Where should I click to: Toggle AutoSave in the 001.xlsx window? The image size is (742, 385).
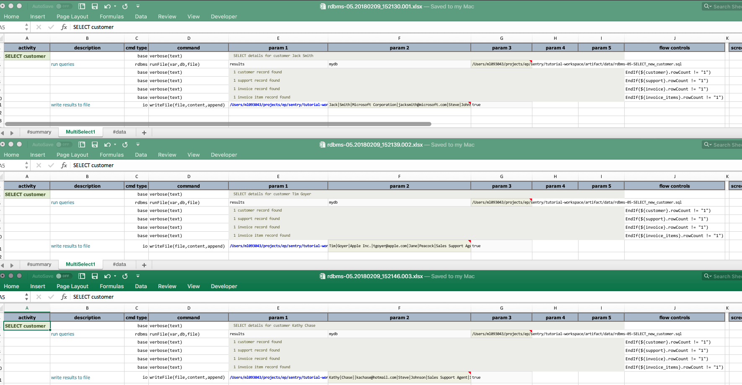[x=64, y=6]
